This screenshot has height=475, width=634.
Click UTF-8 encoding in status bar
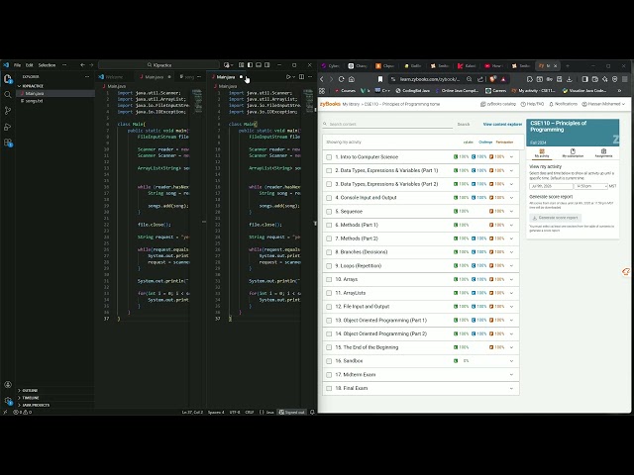(x=235, y=412)
